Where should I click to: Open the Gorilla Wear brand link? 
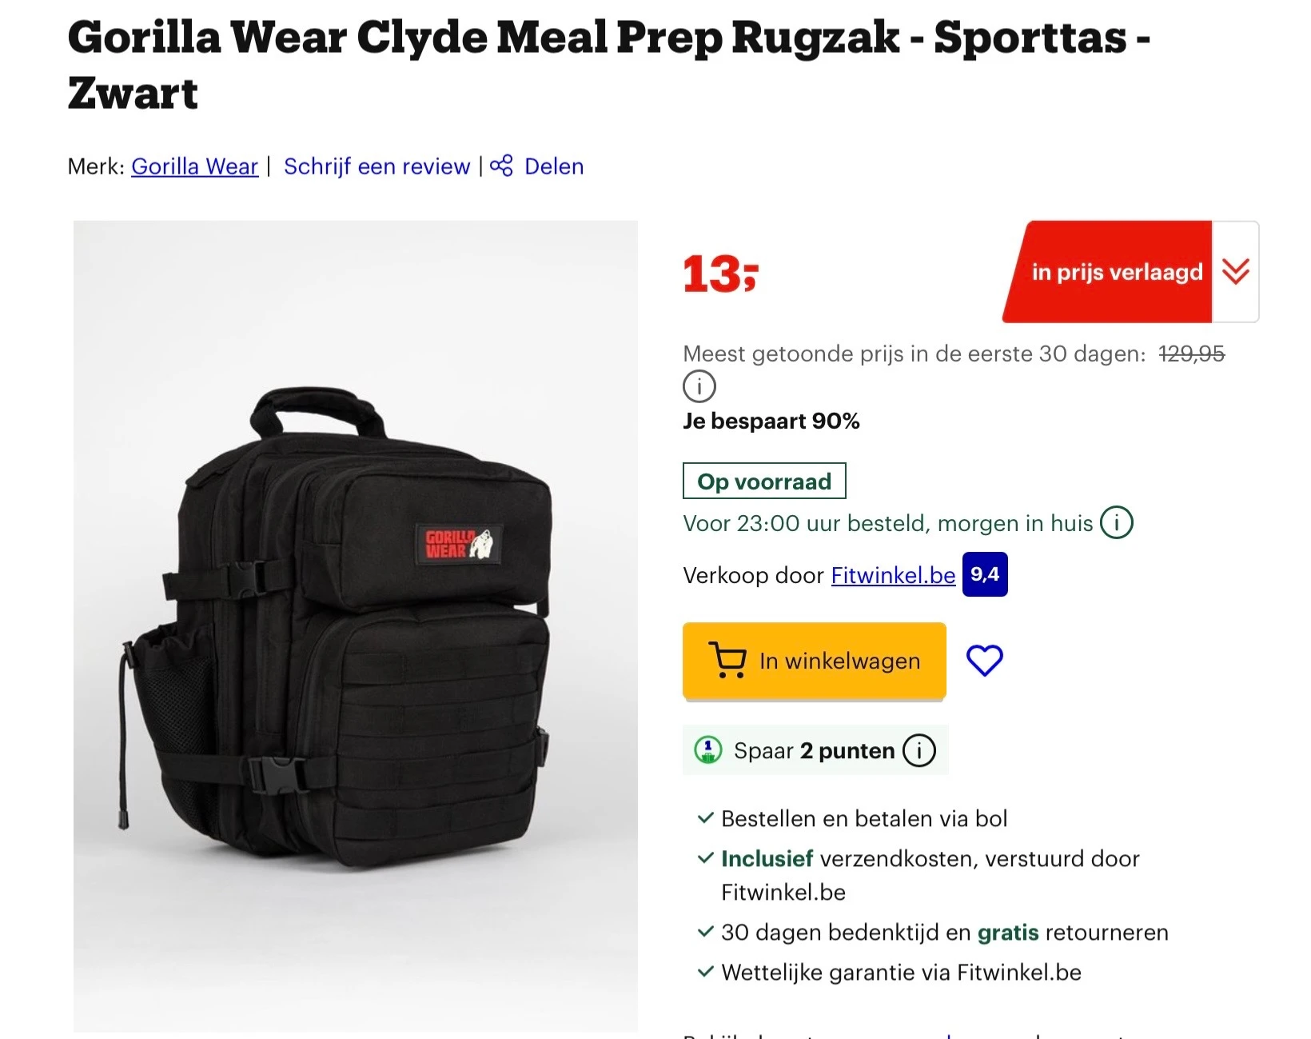coord(195,166)
